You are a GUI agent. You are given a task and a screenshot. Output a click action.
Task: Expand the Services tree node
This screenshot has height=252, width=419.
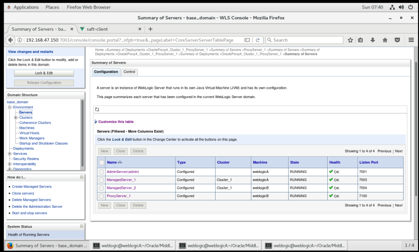[x=10, y=153]
